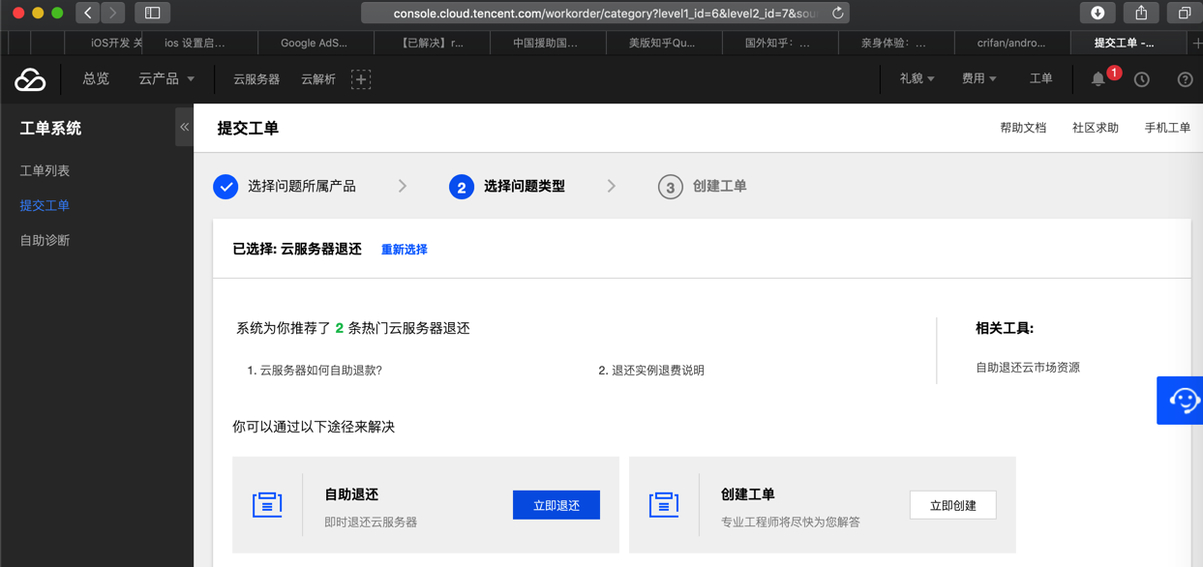Expand the 费用 dropdown

coord(979,79)
